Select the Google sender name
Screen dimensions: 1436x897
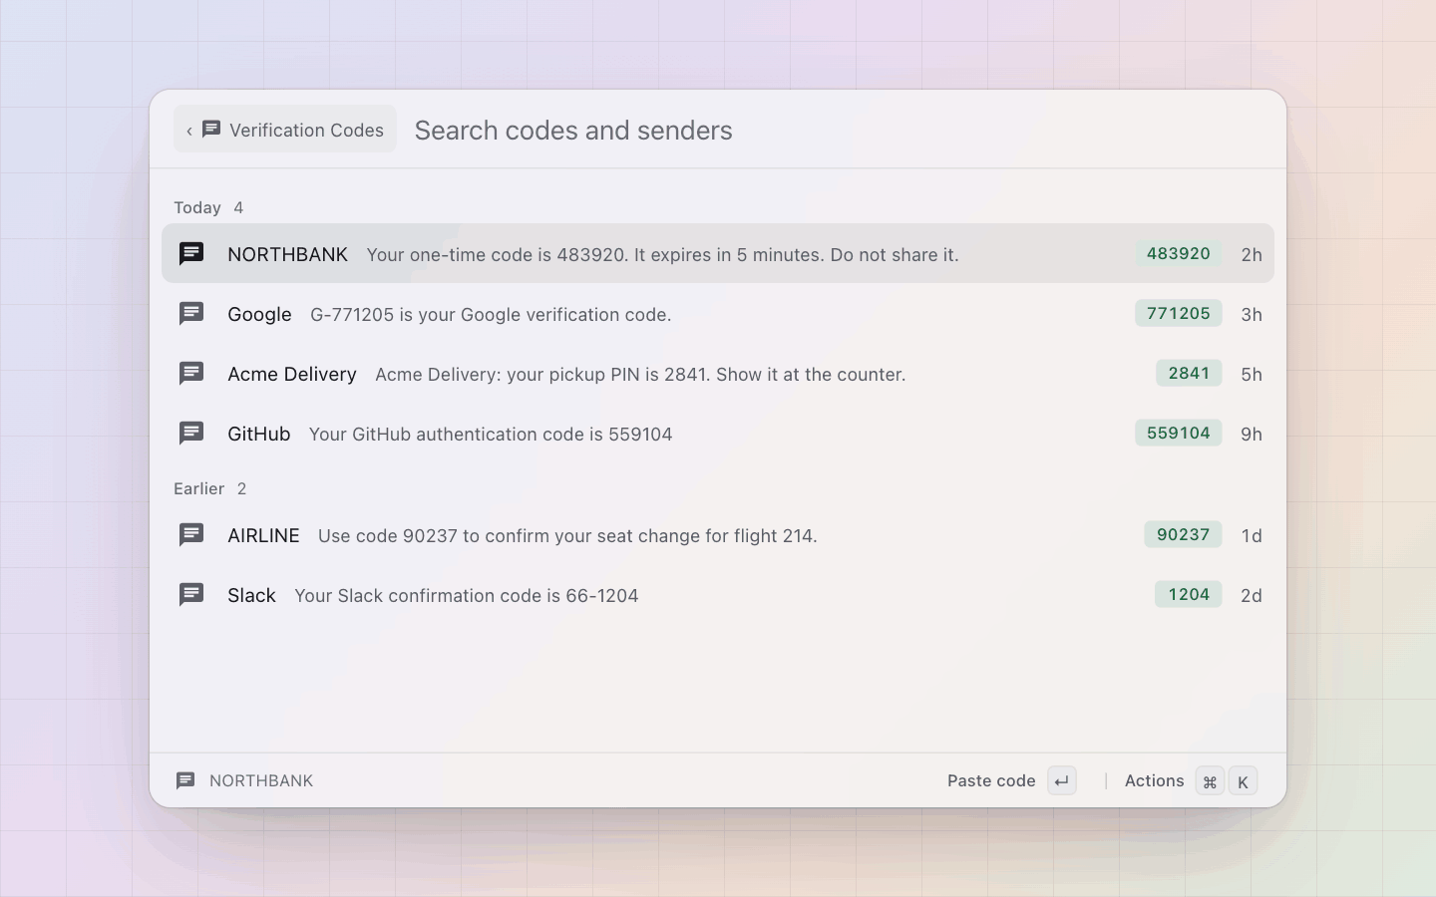(259, 314)
